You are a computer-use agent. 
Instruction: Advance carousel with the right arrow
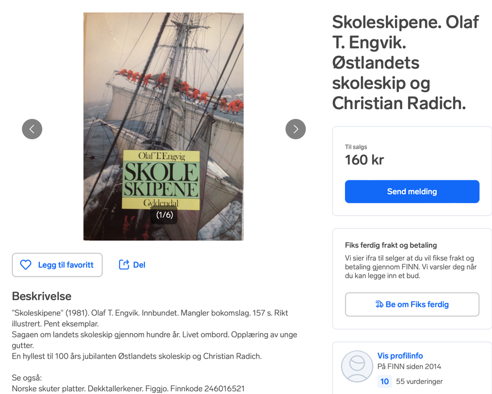pyautogui.click(x=296, y=129)
